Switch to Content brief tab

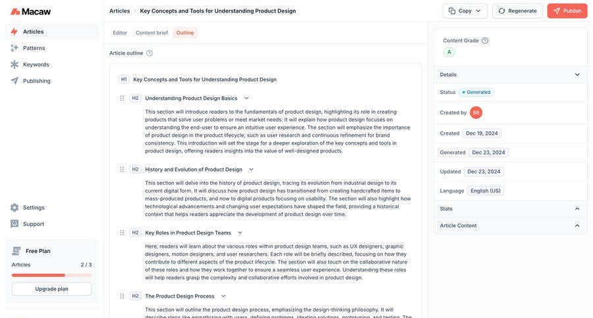152,33
